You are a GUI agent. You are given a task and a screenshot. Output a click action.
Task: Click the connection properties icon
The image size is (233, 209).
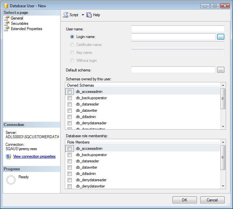pyautogui.click(x=8, y=156)
